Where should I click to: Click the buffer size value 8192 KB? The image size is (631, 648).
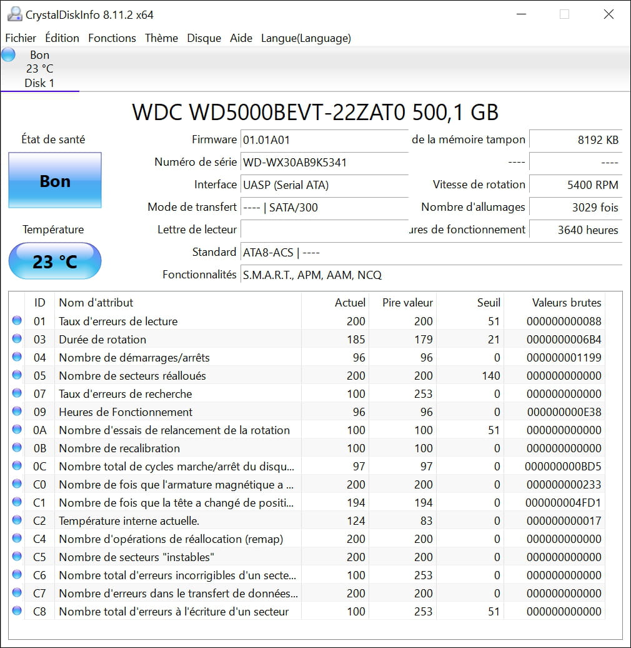(575, 139)
